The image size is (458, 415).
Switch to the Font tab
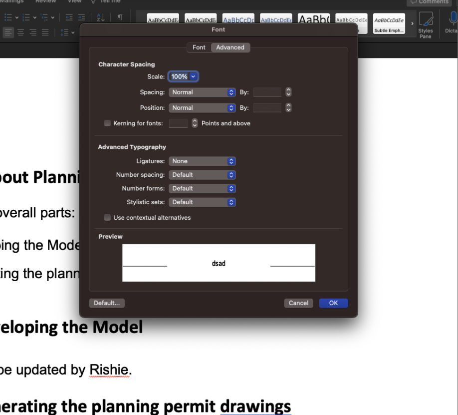tap(199, 47)
